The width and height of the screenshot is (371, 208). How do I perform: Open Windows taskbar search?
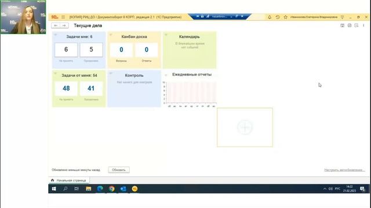(x=66, y=189)
